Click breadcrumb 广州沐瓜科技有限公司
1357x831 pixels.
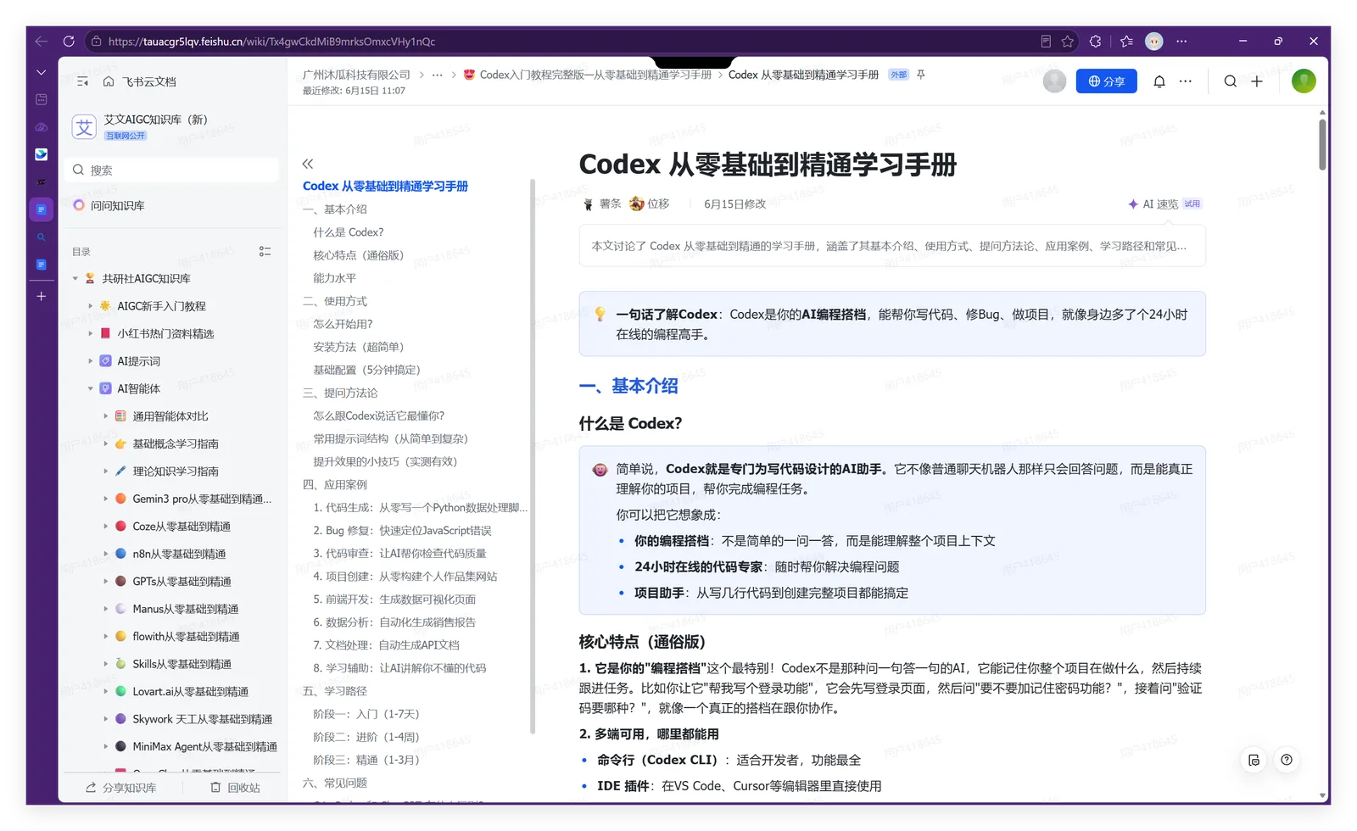(x=356, y=75)
